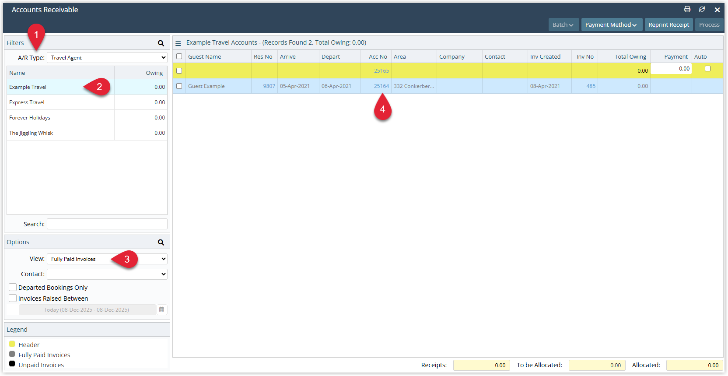
Task: Open the Contact dropdown
Action: 107,274
